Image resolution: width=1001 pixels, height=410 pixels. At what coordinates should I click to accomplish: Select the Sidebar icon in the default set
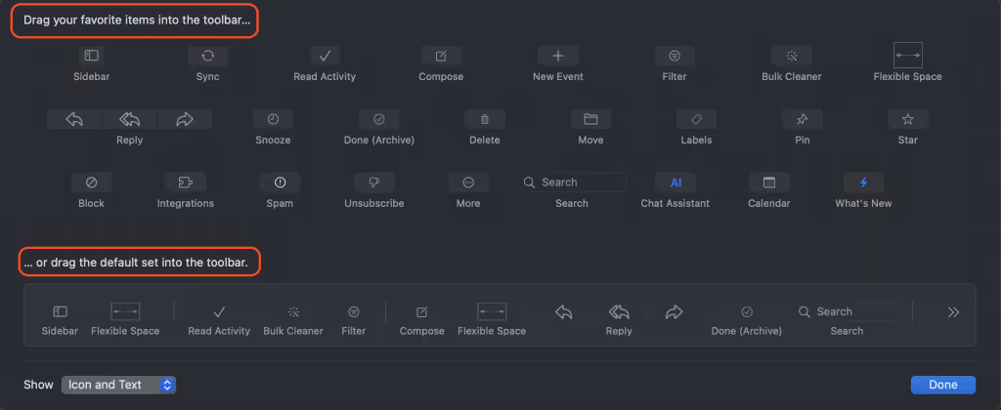[x=60, y=311]
